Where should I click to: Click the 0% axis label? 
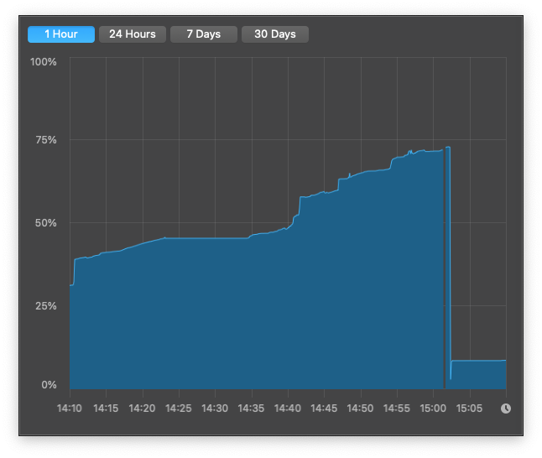coord(49,385)
